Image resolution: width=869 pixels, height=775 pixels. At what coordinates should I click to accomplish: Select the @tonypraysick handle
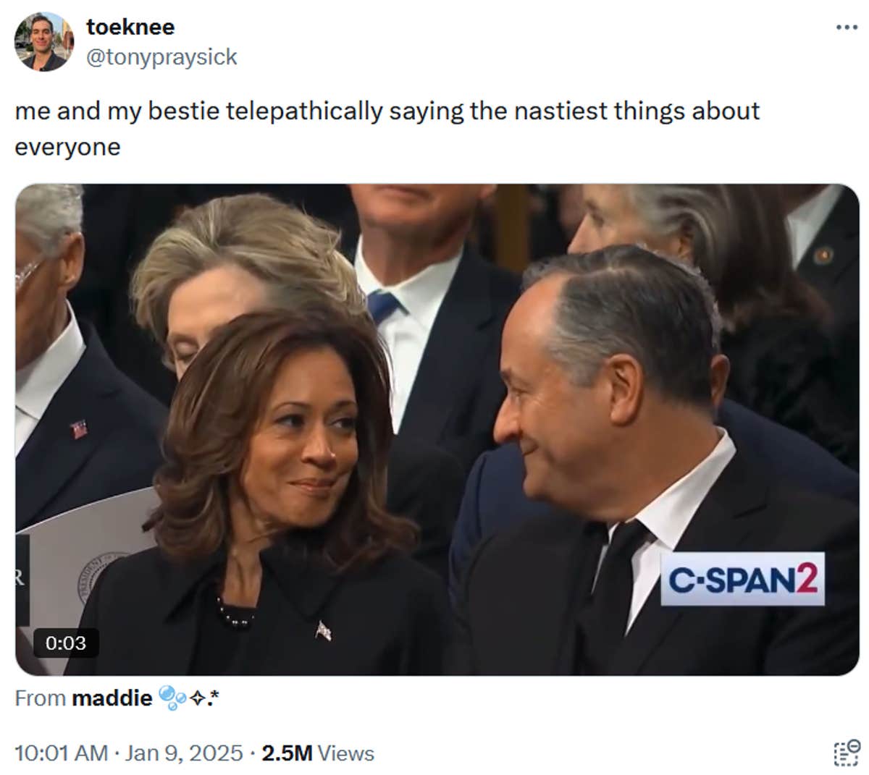pos(161,58)
